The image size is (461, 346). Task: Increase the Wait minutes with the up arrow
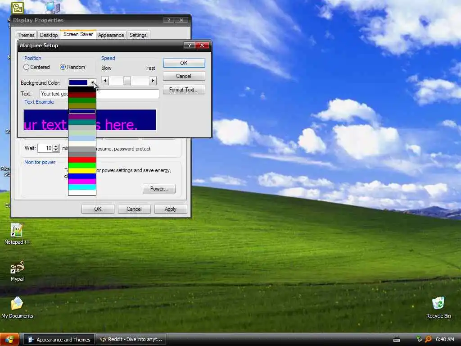click(56, 146)
